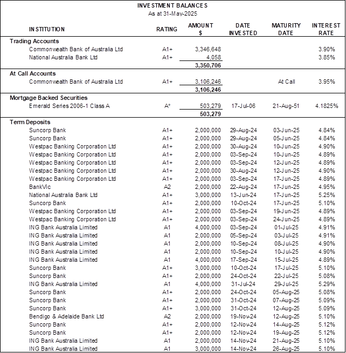
Task: Select the Emerald Series 2006-1 Class A row
Action: [70, 106]
